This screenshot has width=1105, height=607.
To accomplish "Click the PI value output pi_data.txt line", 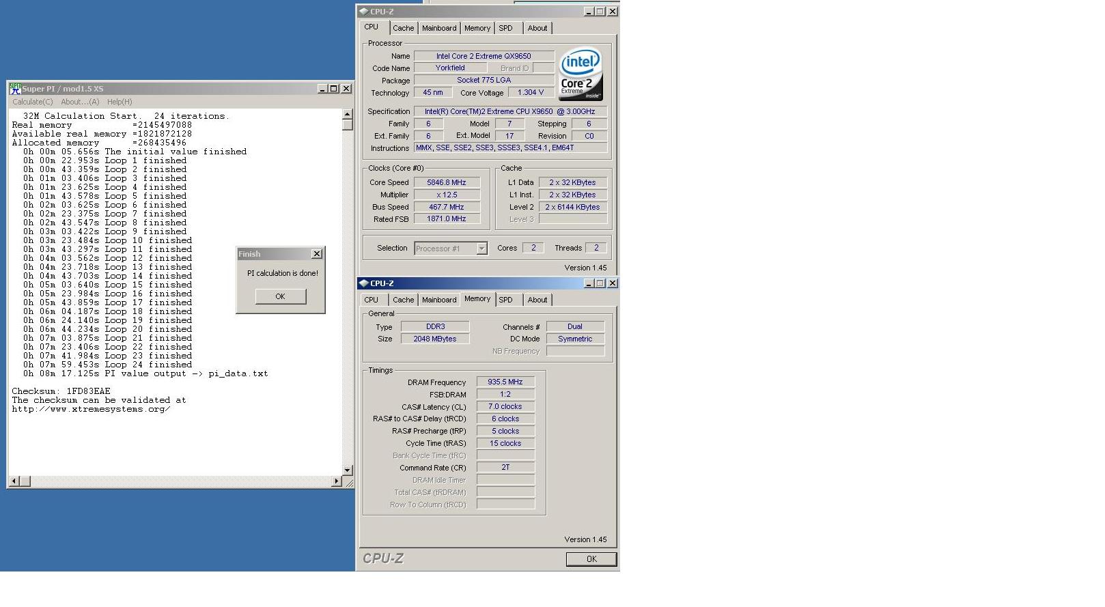I will tap(145, 373).
